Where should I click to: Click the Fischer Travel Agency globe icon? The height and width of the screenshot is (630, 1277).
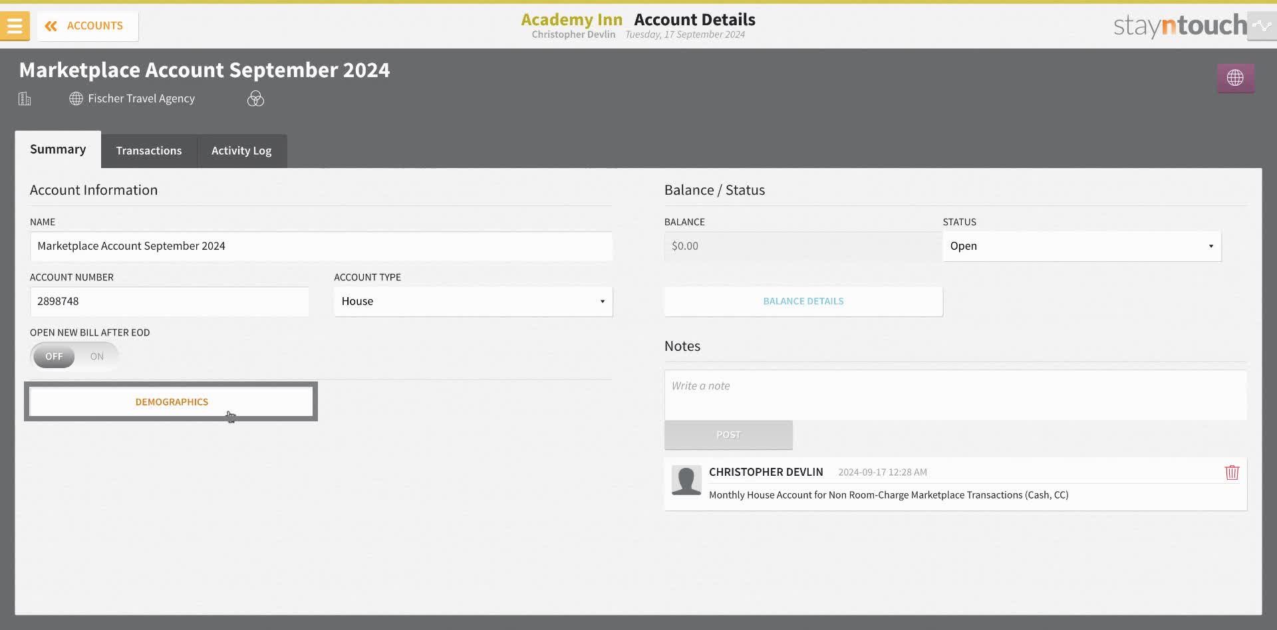(x=76, y=98)
